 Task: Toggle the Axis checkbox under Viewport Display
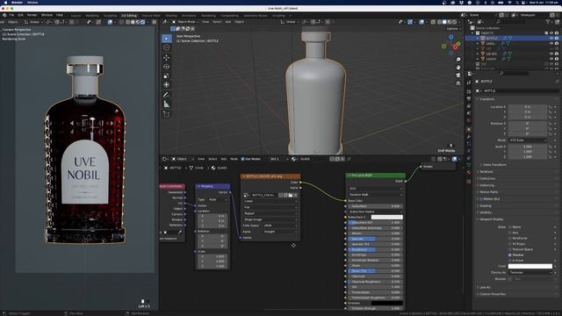point(509,233)
